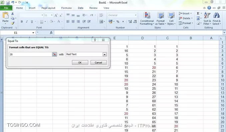Screen dimensions: 226x132
Task: Open the style dropdown showing Red Text
Action: pos(104,54)
